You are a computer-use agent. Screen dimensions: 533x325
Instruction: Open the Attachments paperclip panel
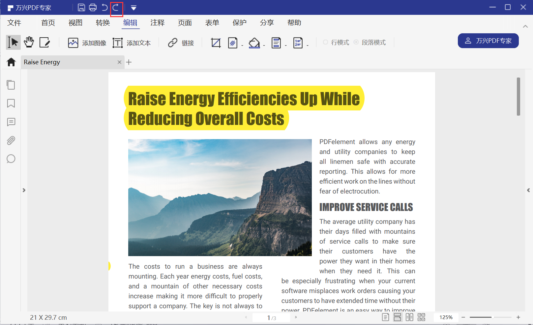(x=11, y=140)
